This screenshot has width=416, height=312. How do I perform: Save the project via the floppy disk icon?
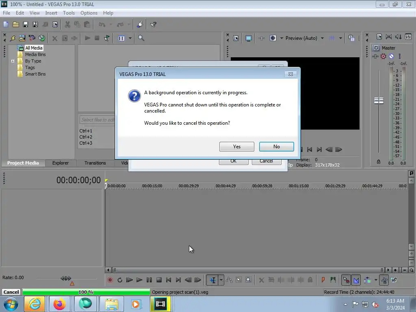(26, 24)
